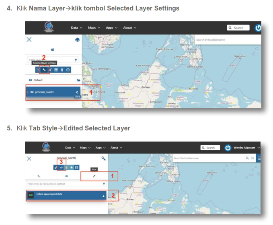Click the save disk icon in style toolbar

click(x=77, y=167)
